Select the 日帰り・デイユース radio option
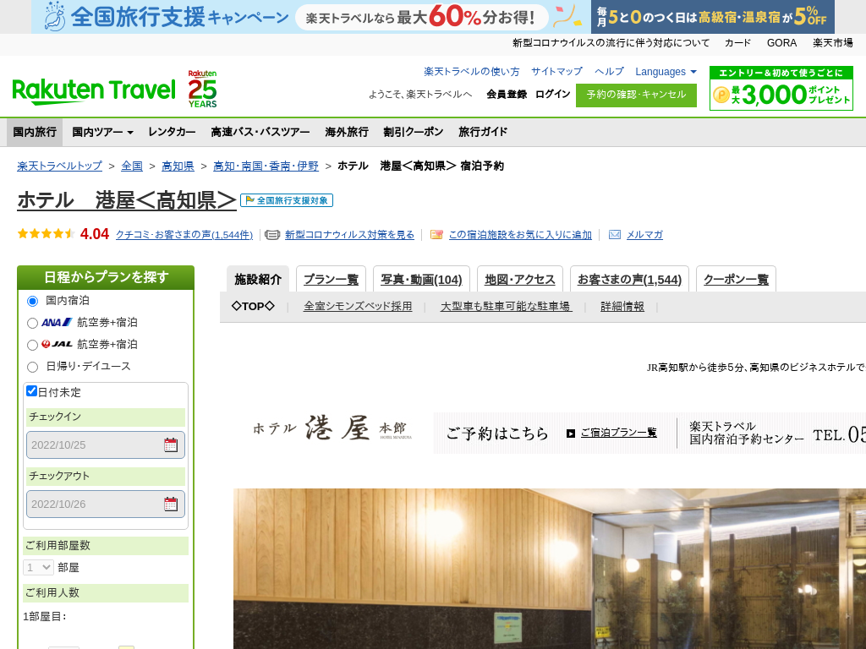This screenshot has width=866, height=649. tap(33, 367)
